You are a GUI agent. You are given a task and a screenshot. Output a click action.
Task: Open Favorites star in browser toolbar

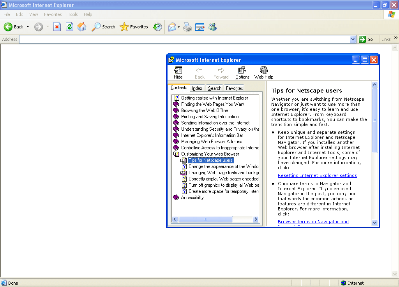(124, 27)
